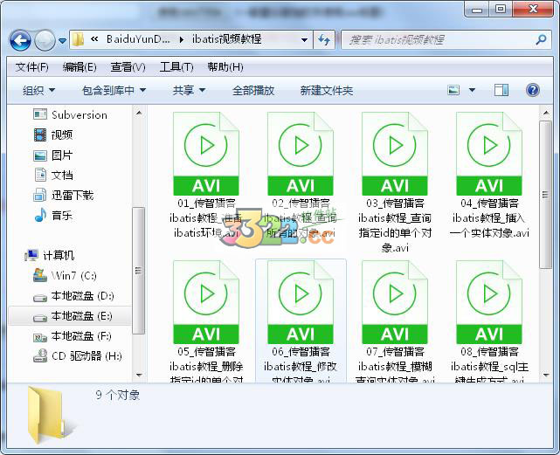The height and width of the screenshot is (455, 560).
Task: Toggle the preview pane
Action: coord(501,90)
